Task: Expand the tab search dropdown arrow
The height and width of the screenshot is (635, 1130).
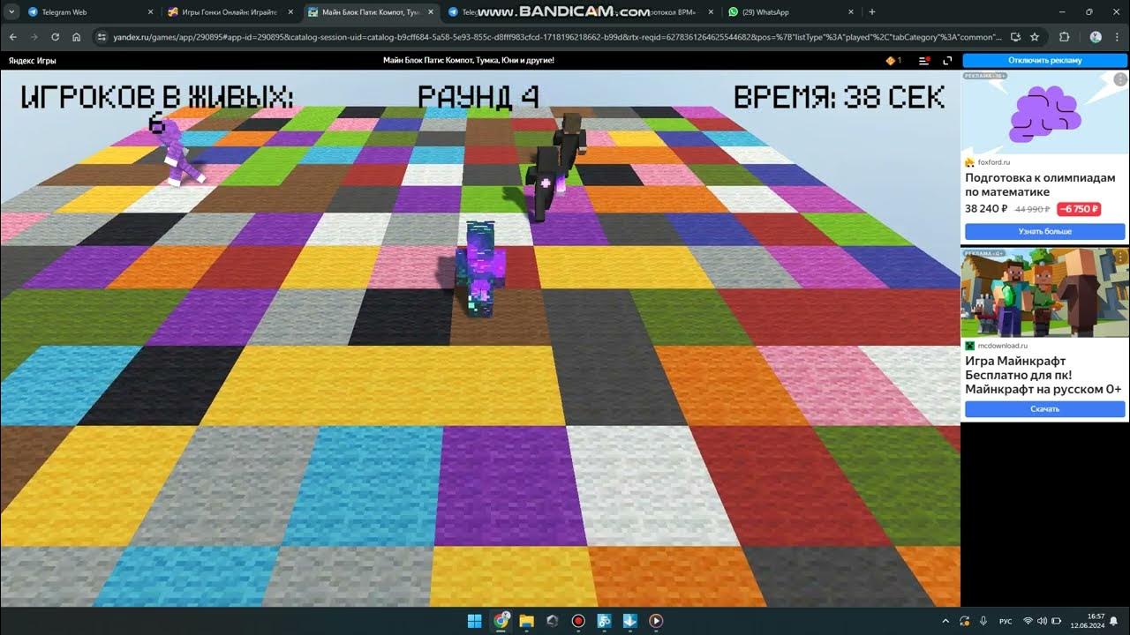Action: pyautogui.click(x=11, y=12)
